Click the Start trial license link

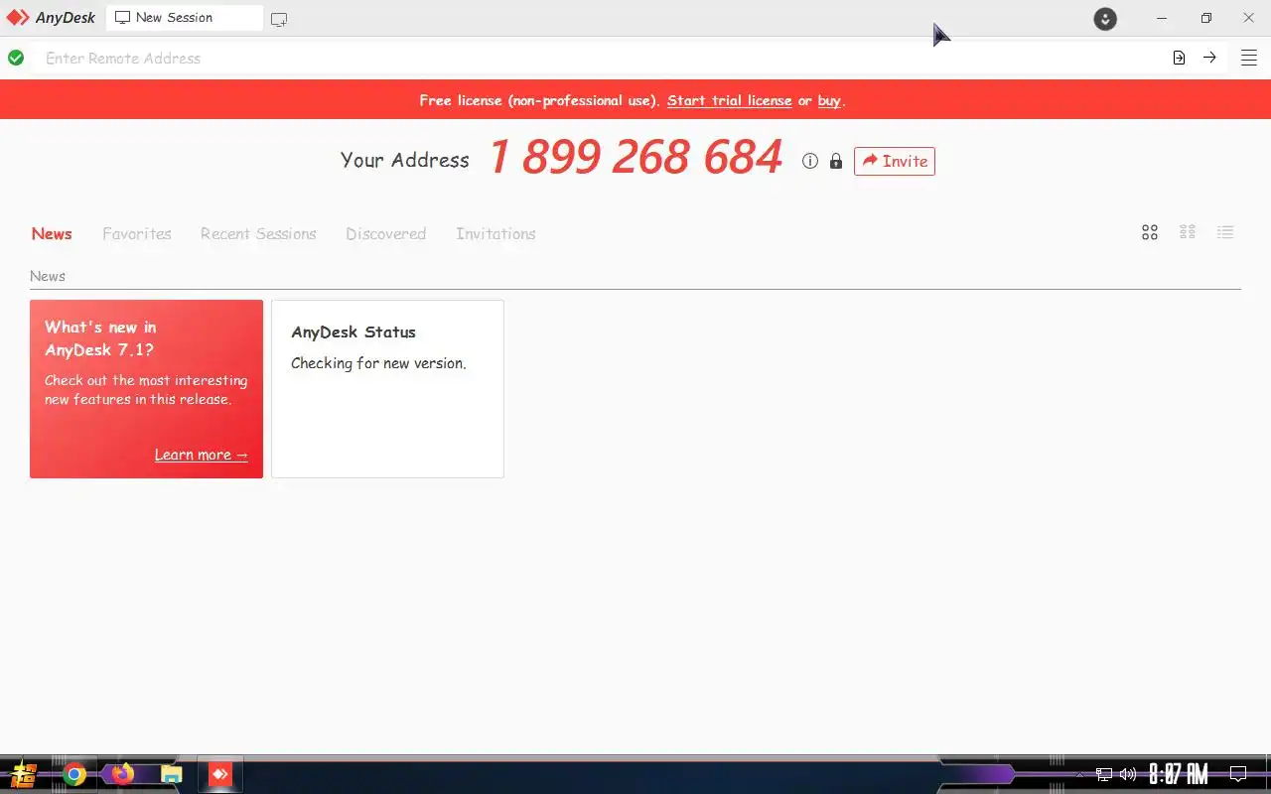point(730,100)
